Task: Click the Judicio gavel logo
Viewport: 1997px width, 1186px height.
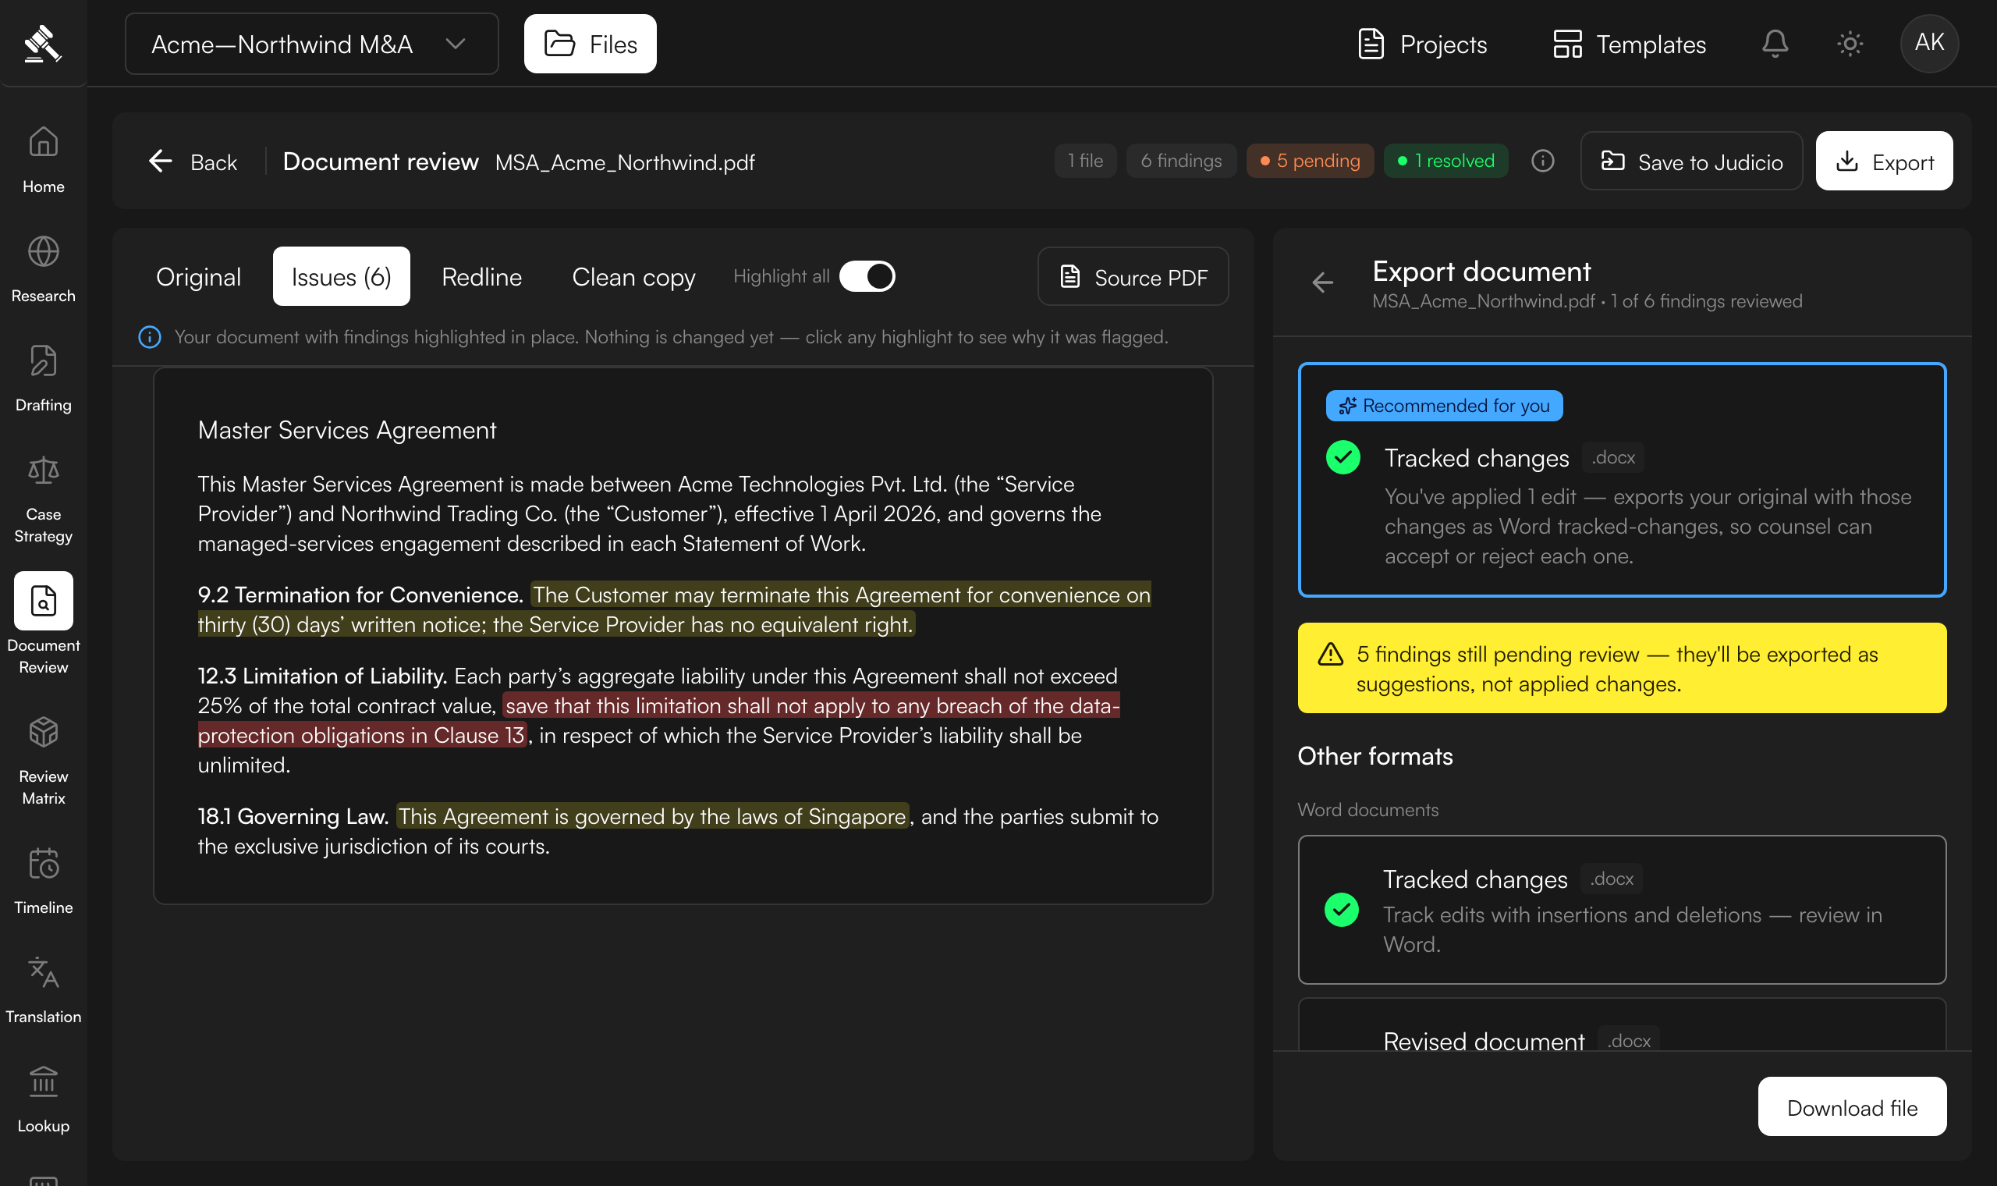Action: pos(42,43)
